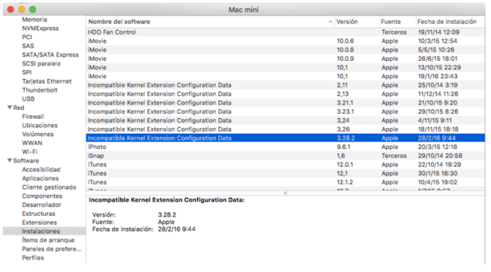The width and height of the screenshot is (491, 272).
Task: Select SCSI paralelo in sidebar
Action: point(41,64)
